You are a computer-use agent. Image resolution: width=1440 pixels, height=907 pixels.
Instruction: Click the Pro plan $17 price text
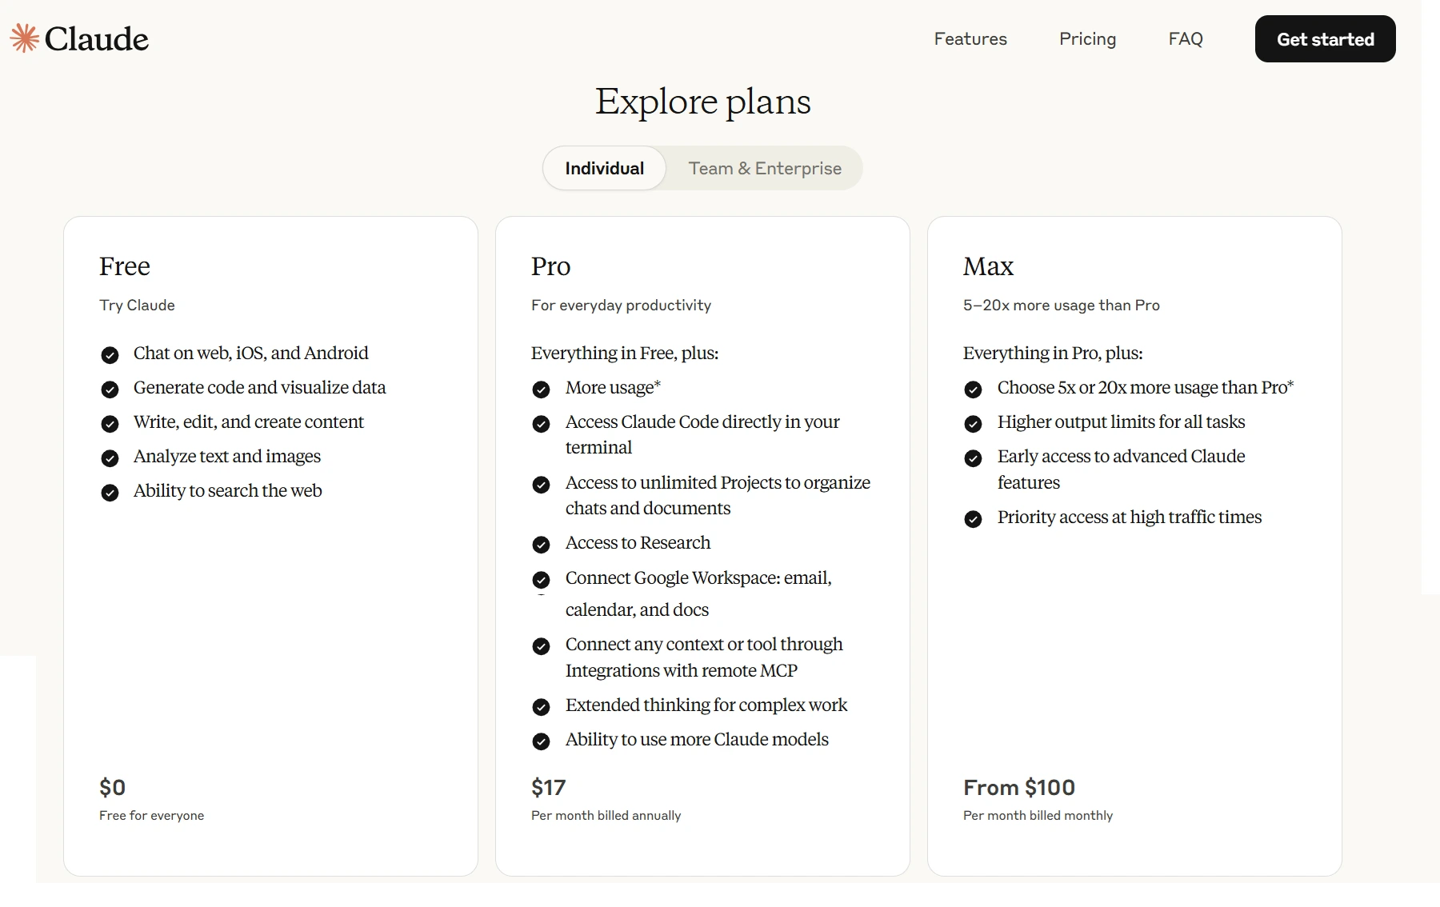[x=548, y=788]
